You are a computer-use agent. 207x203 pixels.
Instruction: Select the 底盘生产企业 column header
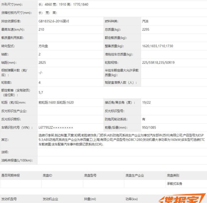[x=135, y=175]
